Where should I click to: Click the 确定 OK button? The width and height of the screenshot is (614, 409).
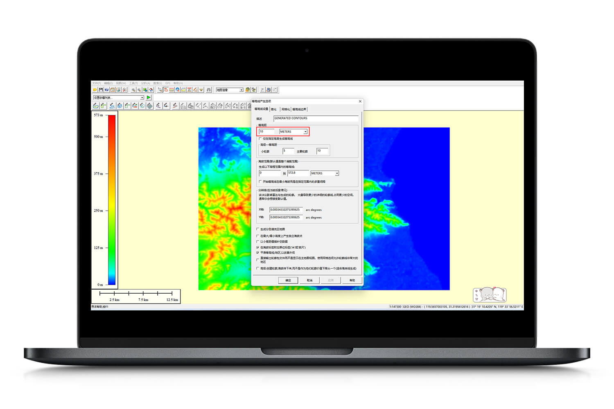(x=288, y=280)
